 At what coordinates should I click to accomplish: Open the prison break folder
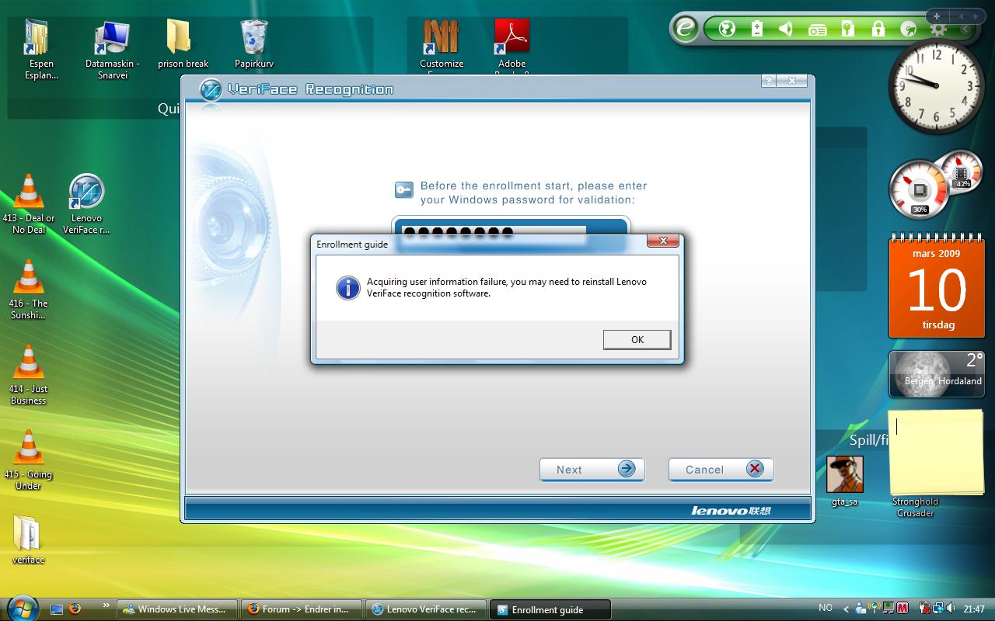click(183, 43)
